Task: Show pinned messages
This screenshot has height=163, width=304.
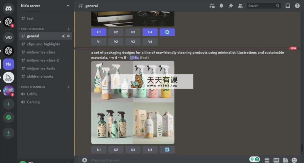Action: 231,6
